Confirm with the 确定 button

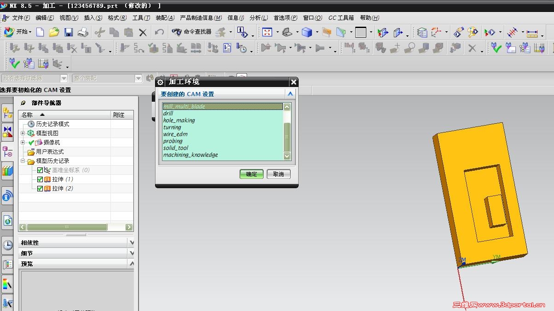click(x=251, y=174)
